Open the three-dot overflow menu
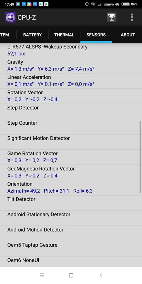Image resolution: width=142 pixels, height=284 pixels. point(132,17)
